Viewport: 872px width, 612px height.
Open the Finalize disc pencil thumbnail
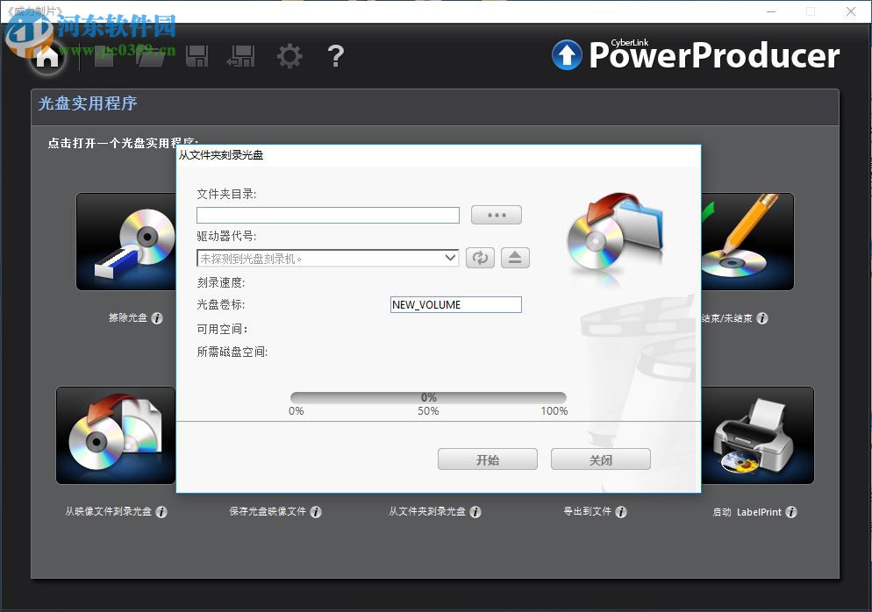tap(747, 241)
